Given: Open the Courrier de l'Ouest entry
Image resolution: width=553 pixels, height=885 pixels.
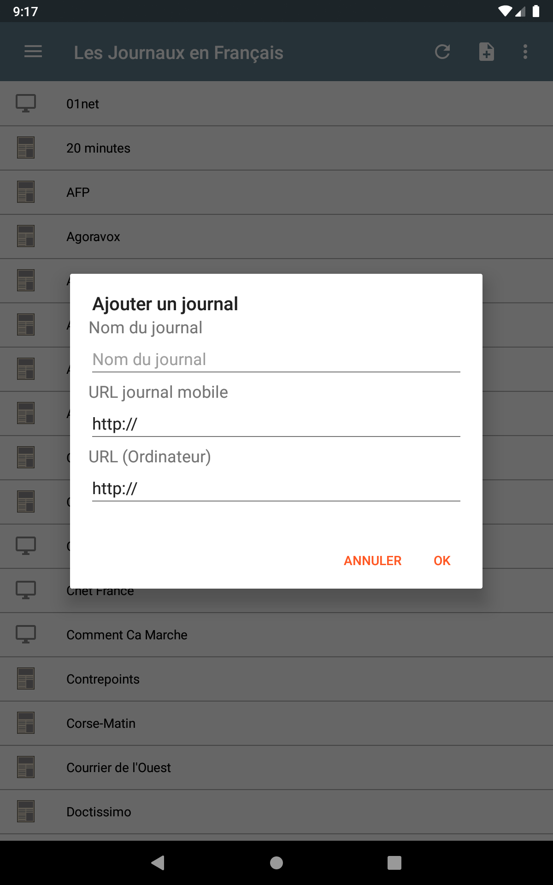Looking at the screenshot, I should coord(276,767).
